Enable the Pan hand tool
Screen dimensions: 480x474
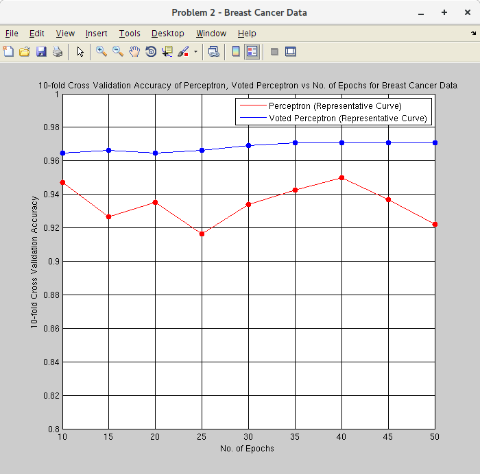(134, 51)
